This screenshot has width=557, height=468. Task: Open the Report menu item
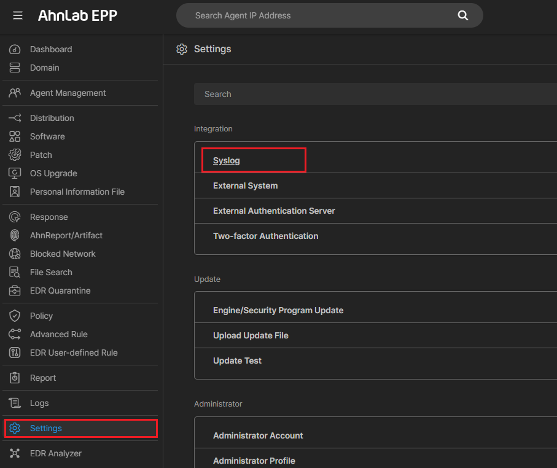point(42,378)
